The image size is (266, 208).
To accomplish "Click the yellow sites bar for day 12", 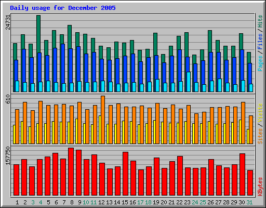I will click(100, 129).
